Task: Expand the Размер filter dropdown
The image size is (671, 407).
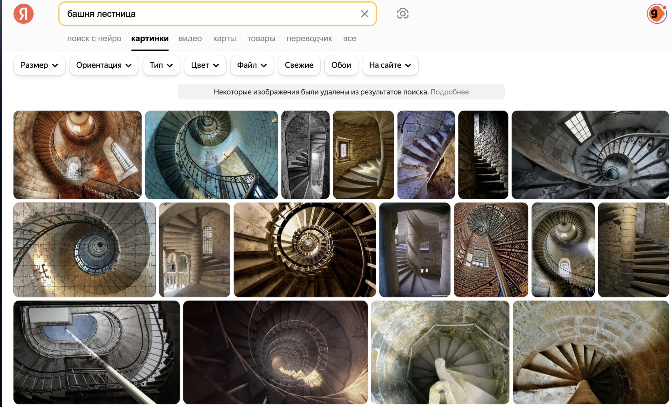Action: 39,65
